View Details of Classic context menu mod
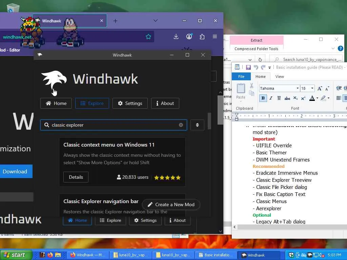This screenshot has height=260, width=347. click(76, 177)
